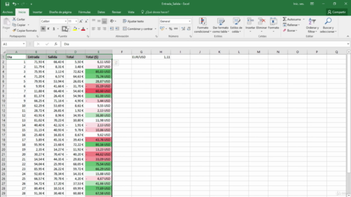Apply thousands separator style
Screen dimensions: 351x197
coord(176,28)
